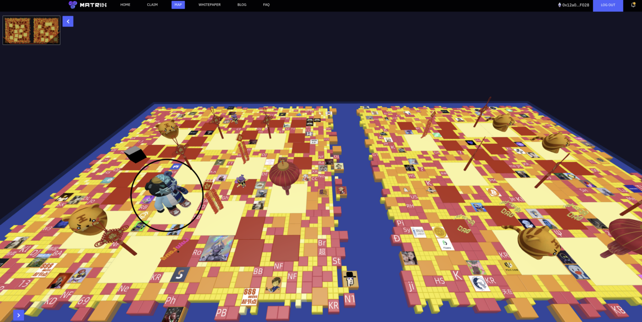Screen dimensions: 642x322
Task: Click the tile labeled N1
Action: 350,299
